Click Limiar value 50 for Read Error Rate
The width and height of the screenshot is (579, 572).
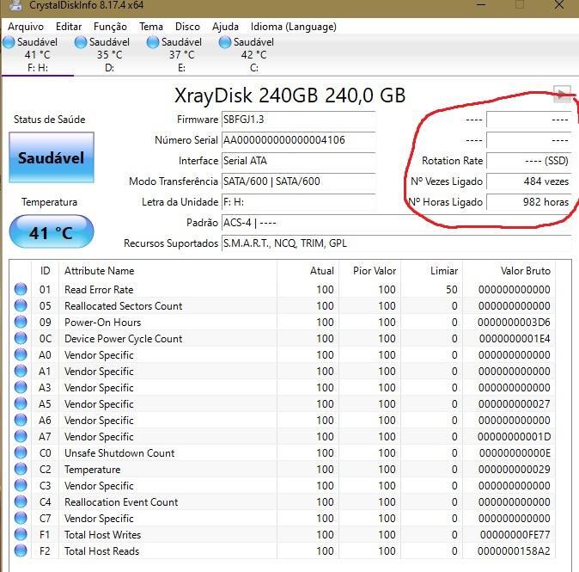click(452, 290)
